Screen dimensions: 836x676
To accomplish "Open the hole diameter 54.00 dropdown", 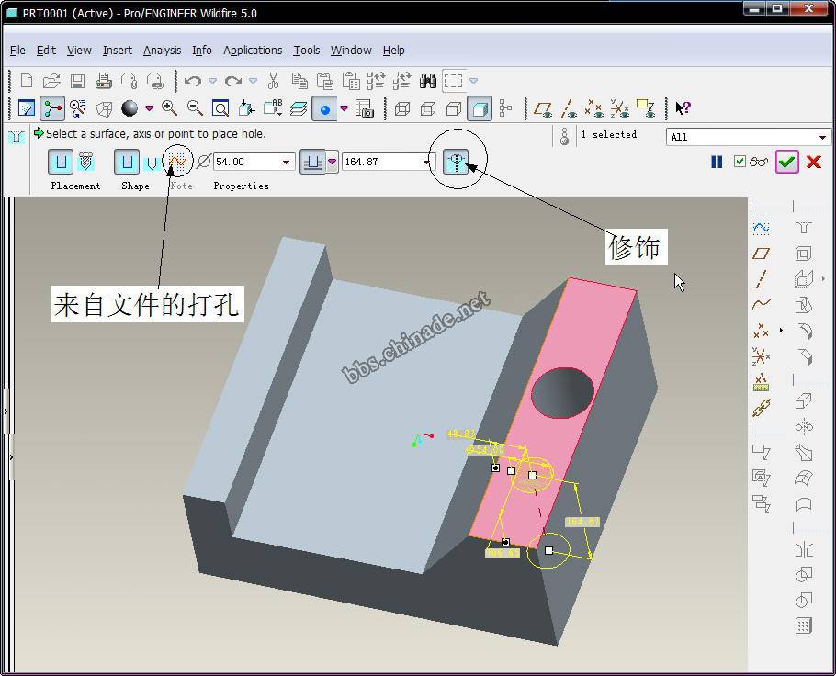I will point(287,163).
